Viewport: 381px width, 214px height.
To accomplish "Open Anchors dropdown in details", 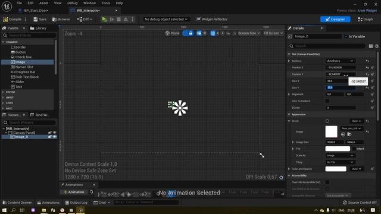I will pyautogui.click(x=340, y=61).
